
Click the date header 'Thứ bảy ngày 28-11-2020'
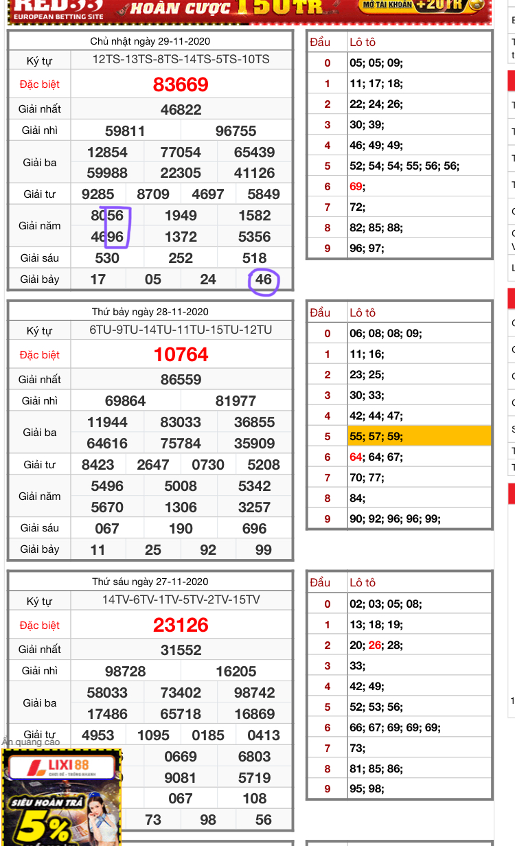pyautogui.click(x=150, y=312)
